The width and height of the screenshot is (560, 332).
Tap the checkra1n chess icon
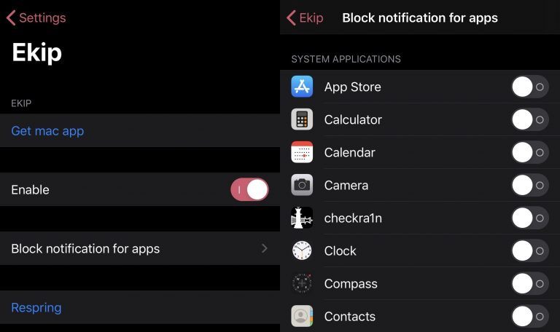[302, 218]
